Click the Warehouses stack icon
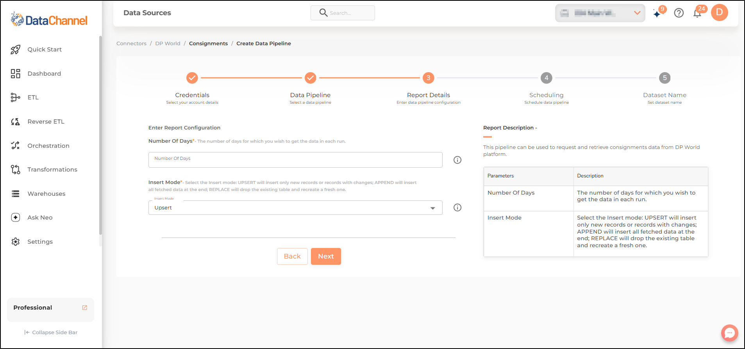The height and width of the screenshot is (349, 745). click(x=16, y=194)
